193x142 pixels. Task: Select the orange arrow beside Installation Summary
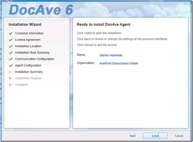click(x=10, y=72)
